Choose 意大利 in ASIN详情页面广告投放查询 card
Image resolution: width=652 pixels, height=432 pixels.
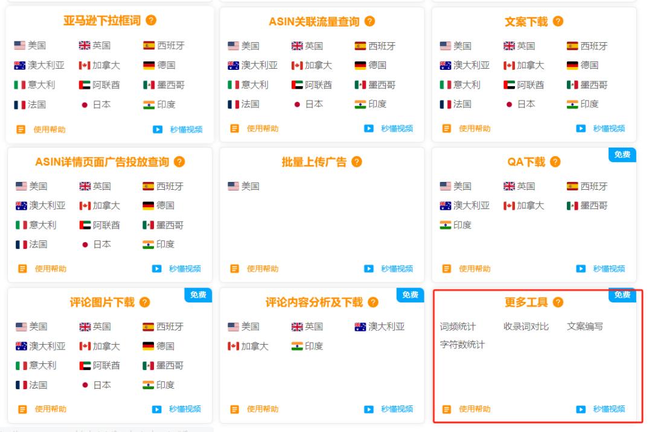click(x=36, y=225)
